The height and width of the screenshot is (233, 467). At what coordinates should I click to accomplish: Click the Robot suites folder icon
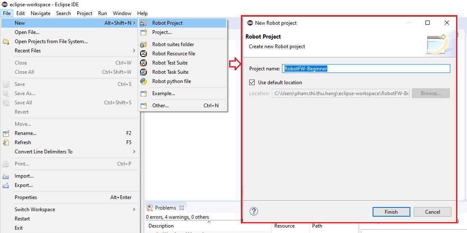[x=143, y=44]
